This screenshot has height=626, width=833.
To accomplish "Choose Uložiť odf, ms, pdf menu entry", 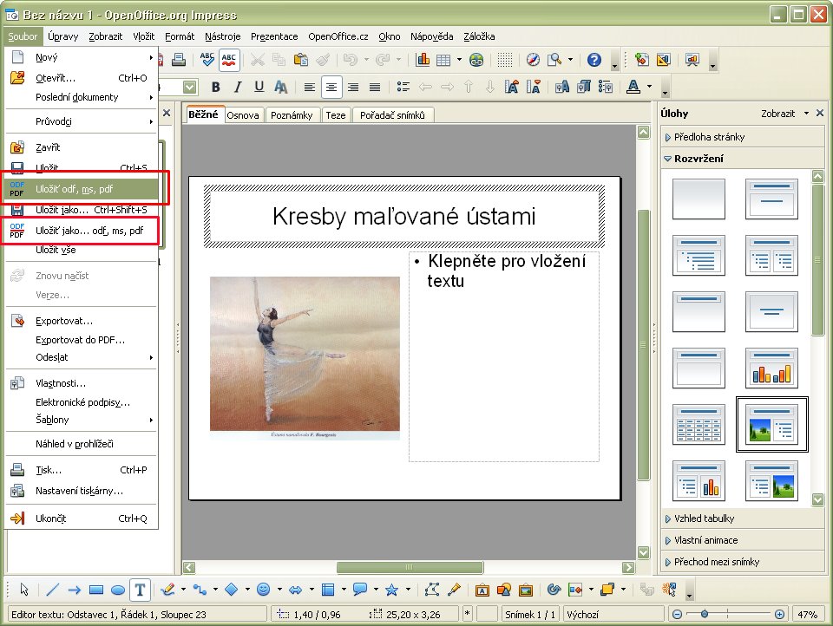I will tap(82, 188).
